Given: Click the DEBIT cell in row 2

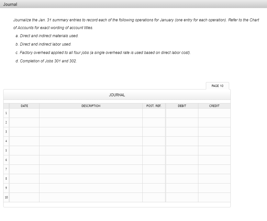Looking at the screenshot, I should point(182,122).
